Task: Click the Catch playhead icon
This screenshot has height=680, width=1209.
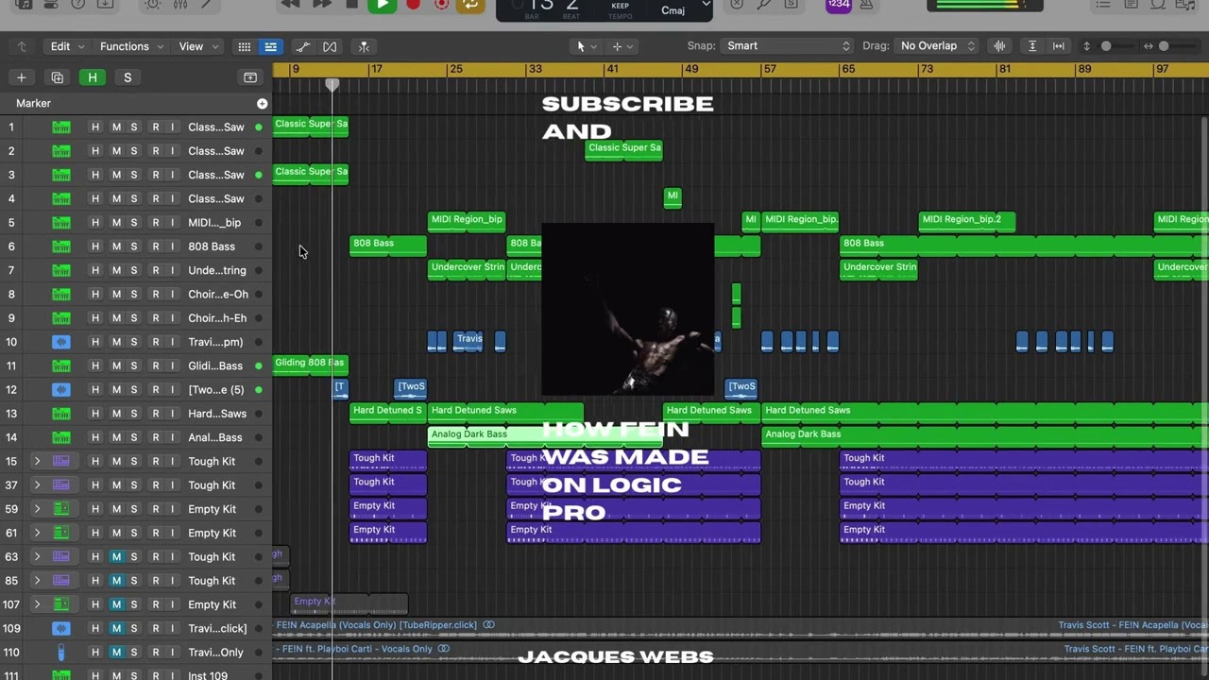Action: tap(364, 46)
